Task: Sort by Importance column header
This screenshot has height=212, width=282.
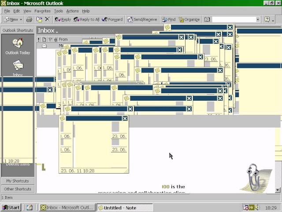Action: [x=38, y=39]
